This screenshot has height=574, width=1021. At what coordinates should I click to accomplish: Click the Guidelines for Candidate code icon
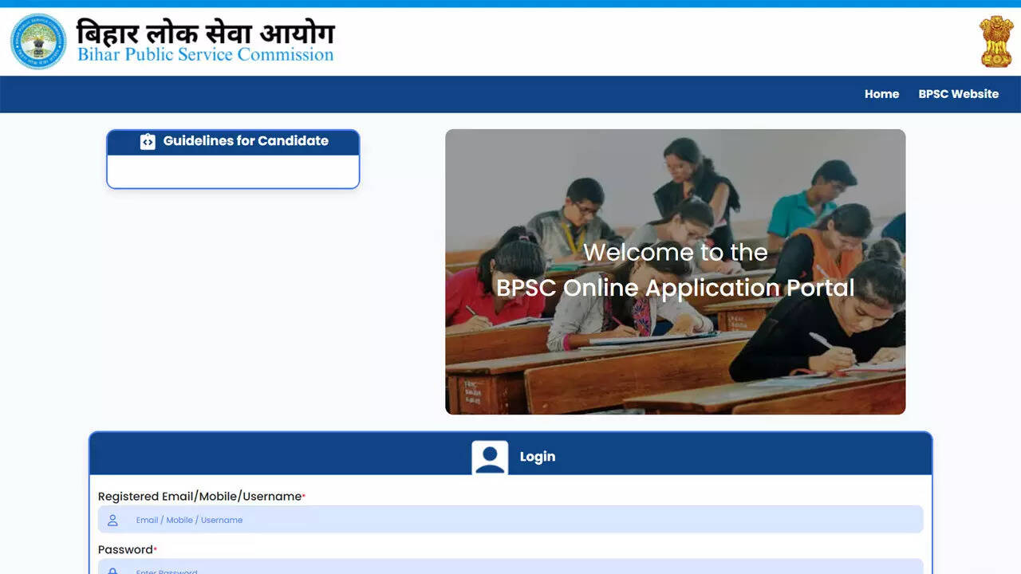click(x=148, y=141)
